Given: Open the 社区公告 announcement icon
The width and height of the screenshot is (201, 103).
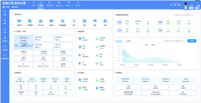Looking at the screenshot, I should pos(41,21).
